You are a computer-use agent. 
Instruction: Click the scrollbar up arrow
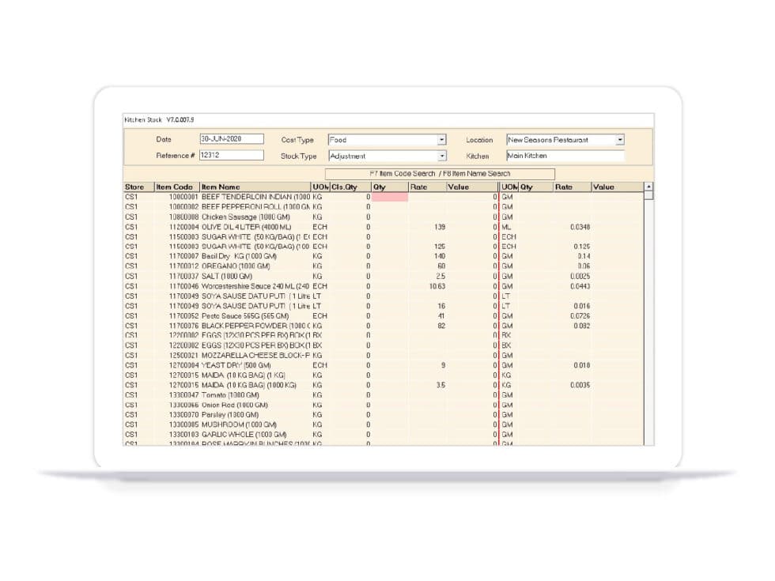point(650,187)
